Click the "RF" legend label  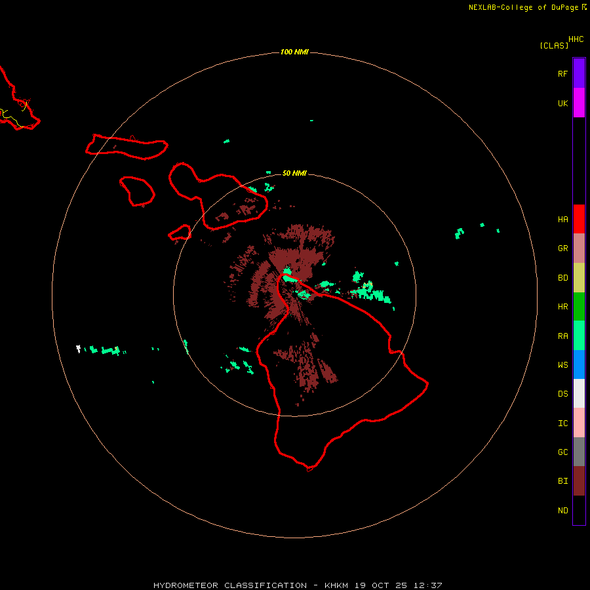[x=562, y=73]
